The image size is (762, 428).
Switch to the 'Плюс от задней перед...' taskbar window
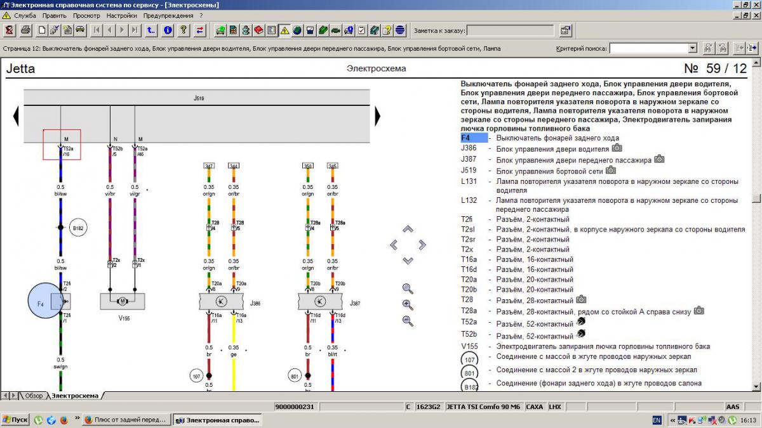126,420
